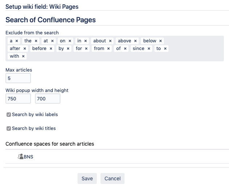Delete the 'above' tag via its x
The image size is (229, 188).
coord(135,41)
